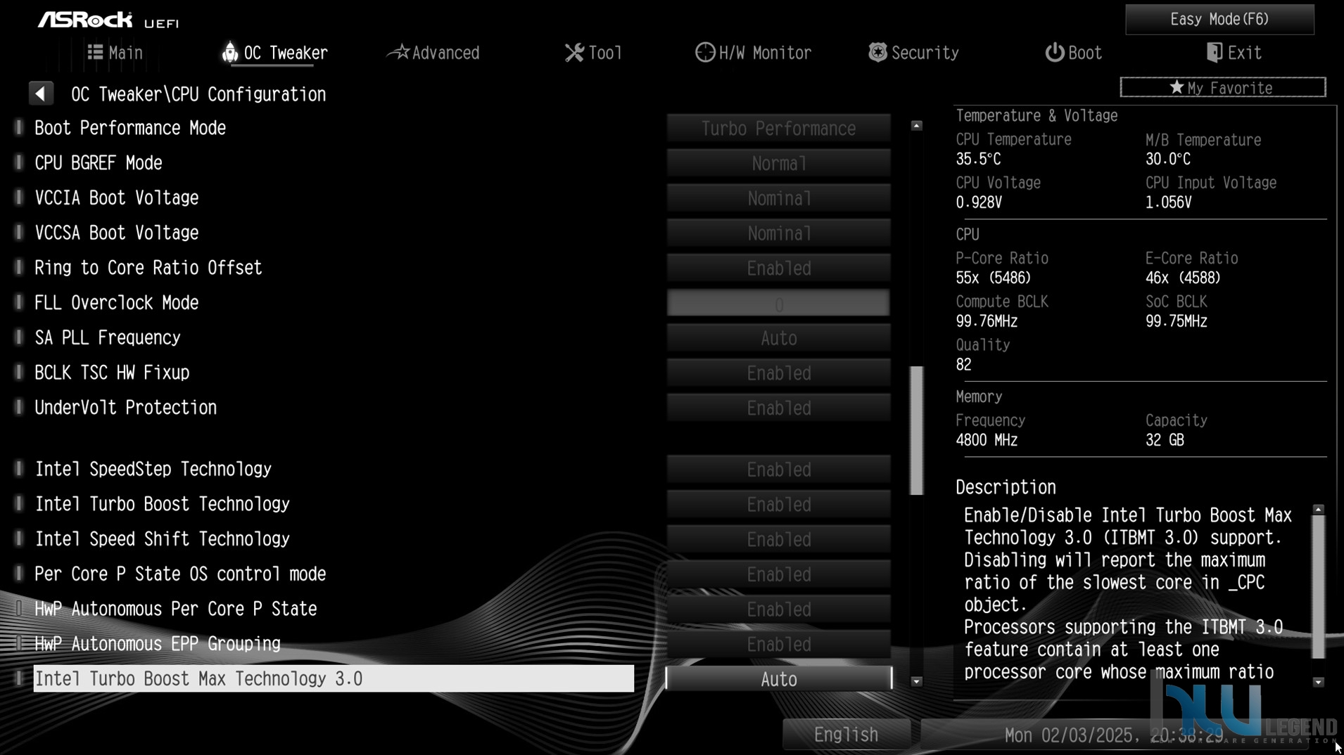Open the Main tab
Image resolution: width=1344 pixels, height=755 pixels.
coord(115,53)
